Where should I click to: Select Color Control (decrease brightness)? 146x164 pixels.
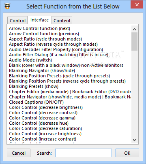coord(46,107)
